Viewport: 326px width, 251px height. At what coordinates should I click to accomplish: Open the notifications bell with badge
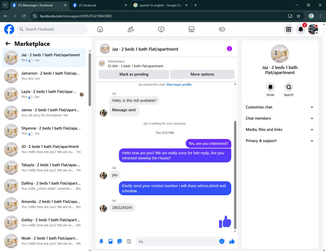click(x=301, y=29)
